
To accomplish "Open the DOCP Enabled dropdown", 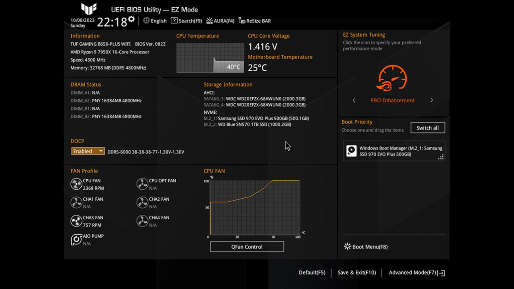I will (x=88, y=151).
